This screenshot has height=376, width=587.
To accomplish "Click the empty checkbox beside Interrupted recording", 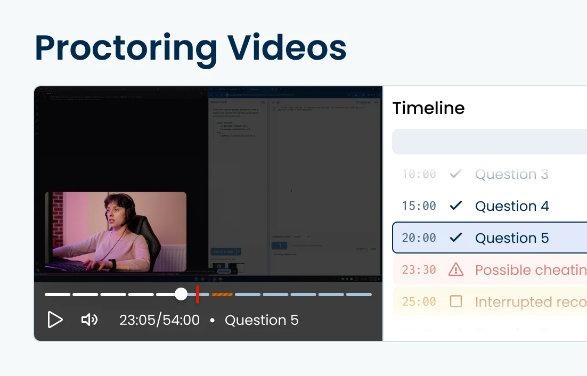I will pos(456,302).
